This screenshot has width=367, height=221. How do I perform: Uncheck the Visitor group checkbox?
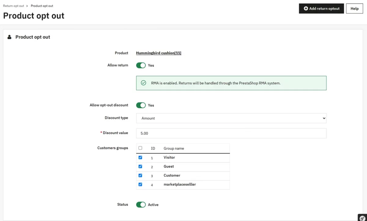point(140,158)
